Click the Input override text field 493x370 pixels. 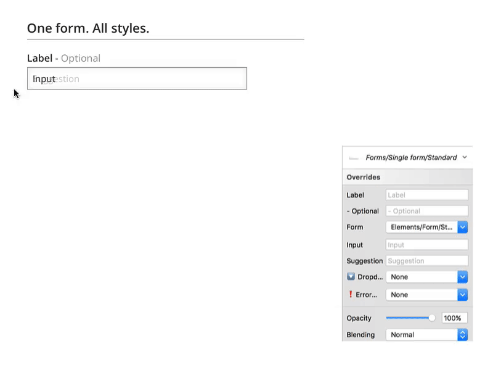(x=426, y=245)
